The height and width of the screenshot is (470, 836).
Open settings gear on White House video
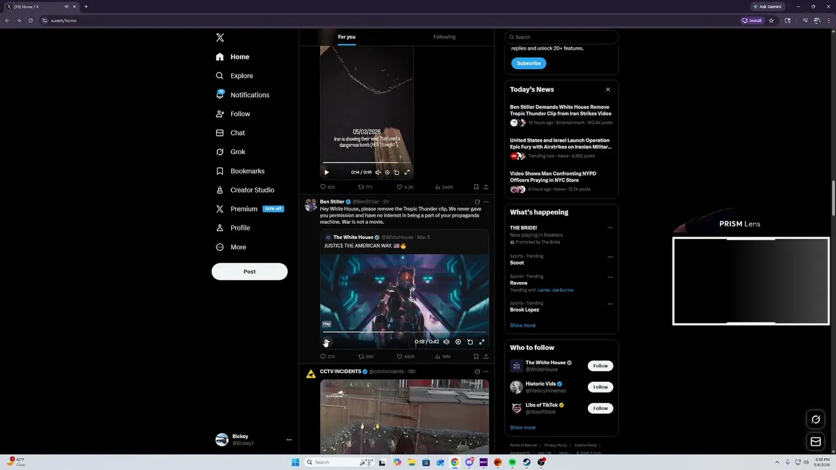458,342
